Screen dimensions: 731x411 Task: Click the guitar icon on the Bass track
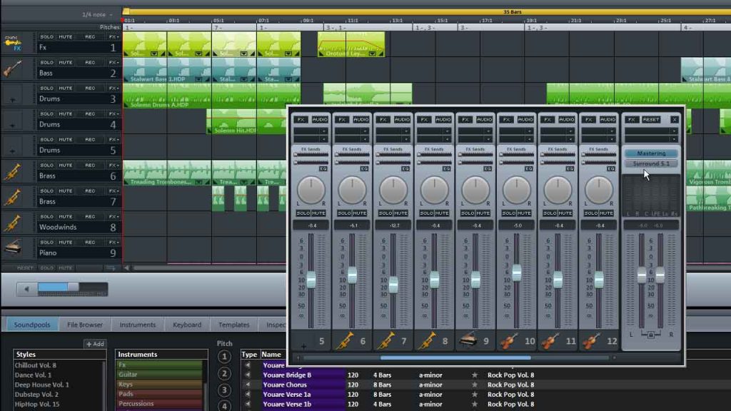(11, 70)
